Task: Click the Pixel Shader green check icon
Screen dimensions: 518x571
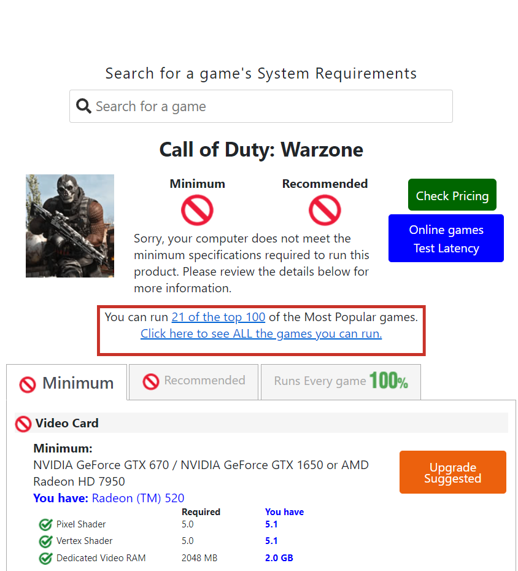Action: coord(45,525)
